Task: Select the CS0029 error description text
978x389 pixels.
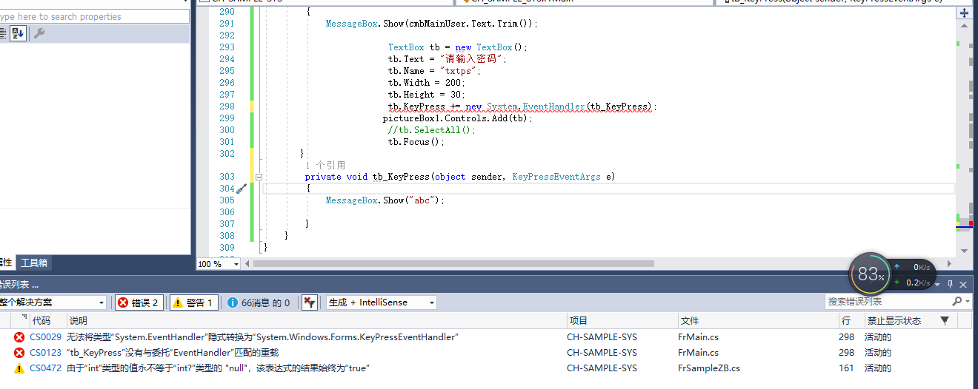Action: [x=262, y=337]
